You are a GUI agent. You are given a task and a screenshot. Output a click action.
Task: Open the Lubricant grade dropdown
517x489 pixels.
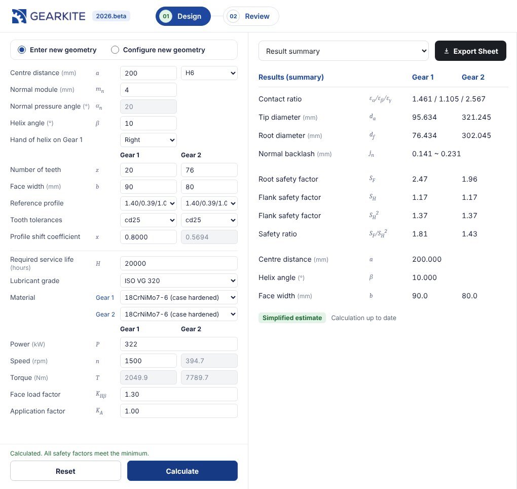pos(179,281)
